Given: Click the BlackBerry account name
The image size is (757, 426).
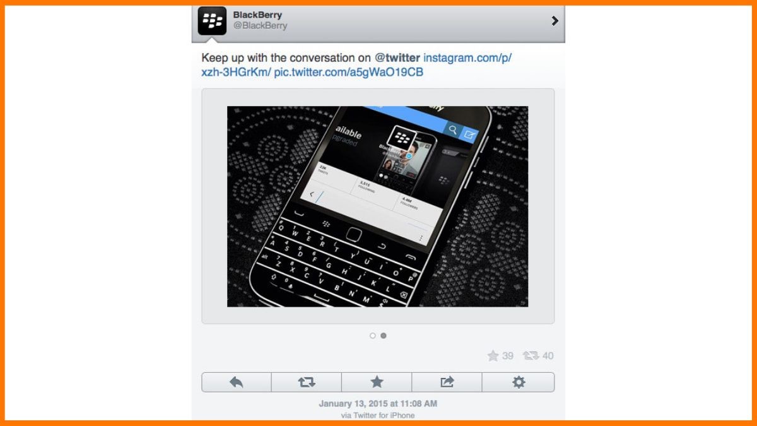Looking at the screenshot, I should (257, 15).
